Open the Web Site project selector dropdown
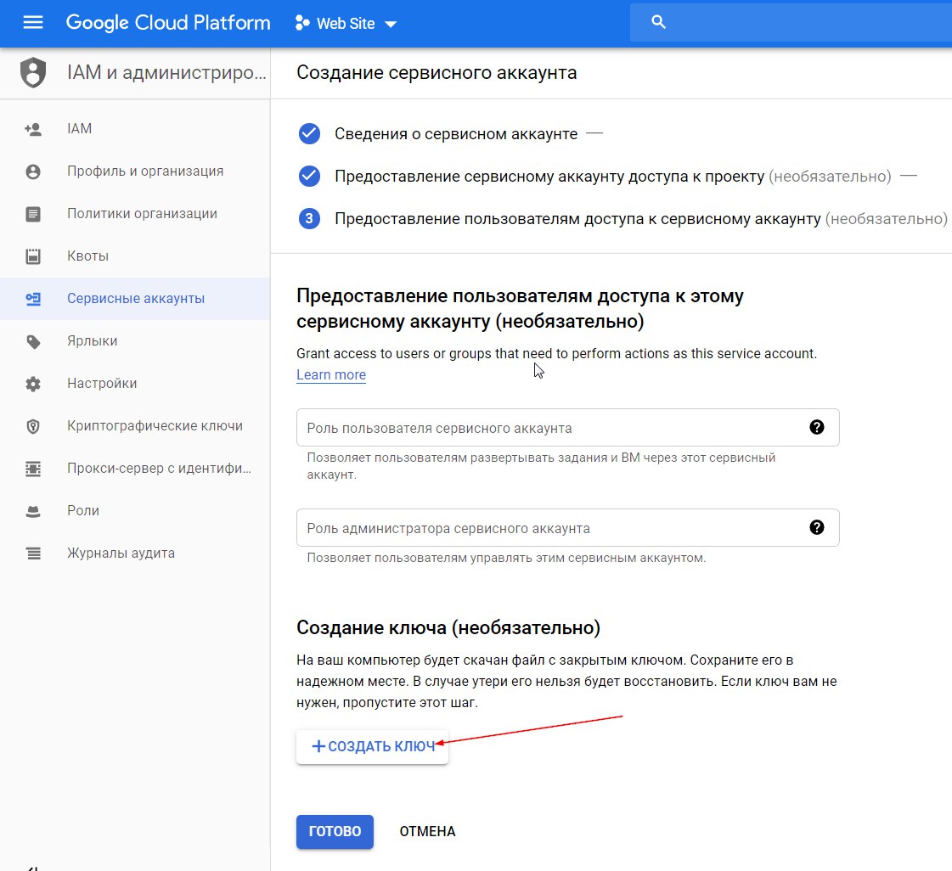952x871 pixels. point(346,24)
